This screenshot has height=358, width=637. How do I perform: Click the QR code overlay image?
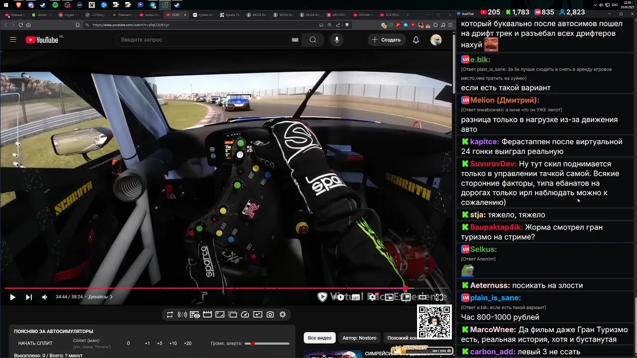pos(434,322)
